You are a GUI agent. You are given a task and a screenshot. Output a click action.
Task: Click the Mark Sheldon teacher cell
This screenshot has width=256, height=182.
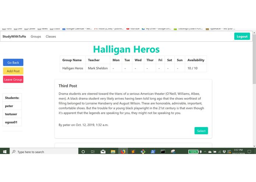(x=98, y=68)
